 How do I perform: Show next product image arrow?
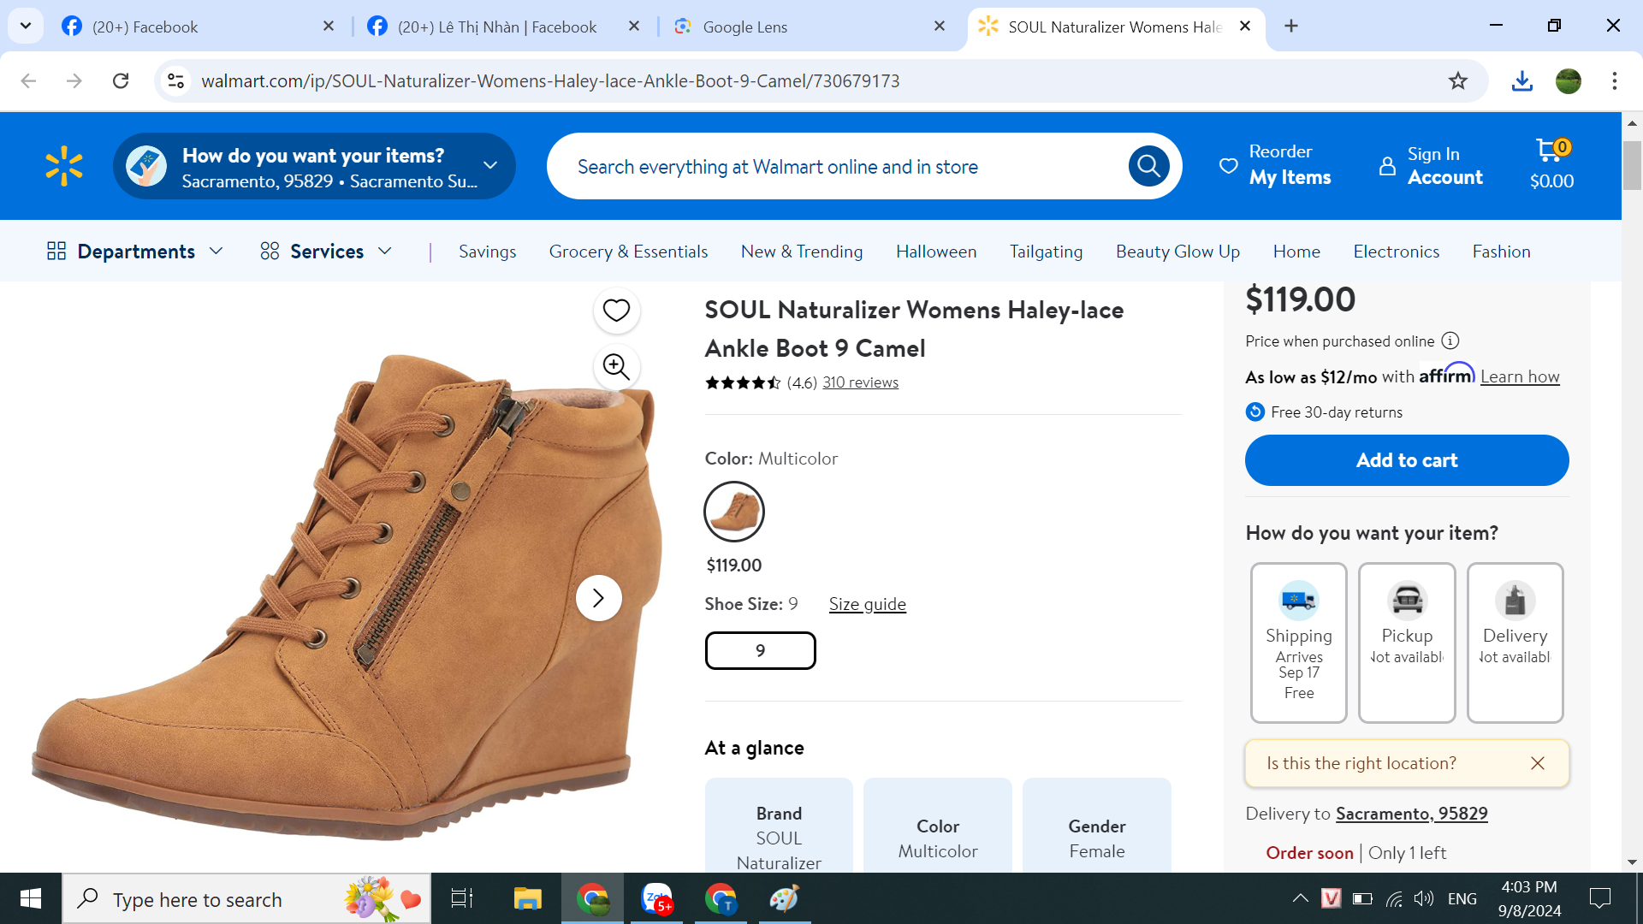point(598,598)
